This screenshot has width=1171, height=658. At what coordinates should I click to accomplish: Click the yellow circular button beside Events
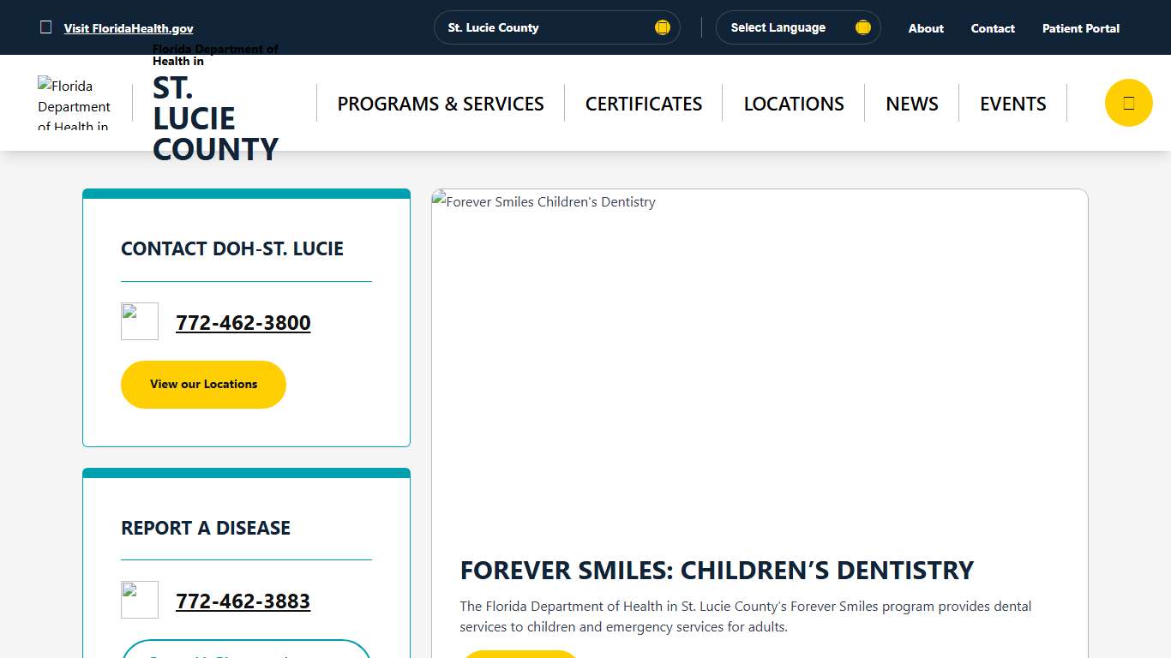[1128, 103]
